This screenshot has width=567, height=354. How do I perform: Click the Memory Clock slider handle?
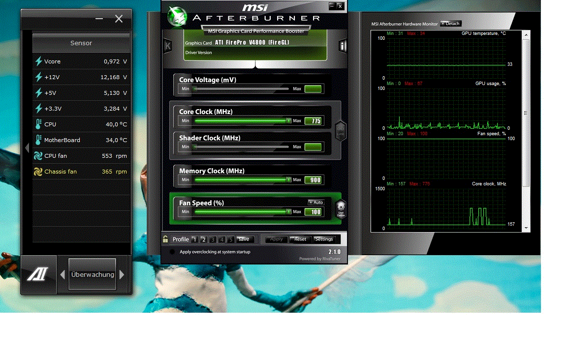pos(288,179)
